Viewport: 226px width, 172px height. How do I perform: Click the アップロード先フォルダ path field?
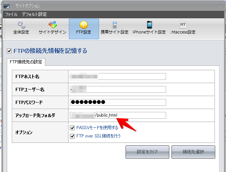[x=118, y=116]
